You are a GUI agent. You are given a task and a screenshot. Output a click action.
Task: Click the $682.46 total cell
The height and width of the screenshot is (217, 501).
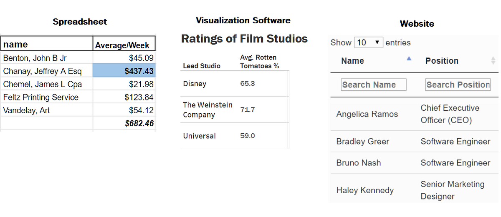coord(124,124)
